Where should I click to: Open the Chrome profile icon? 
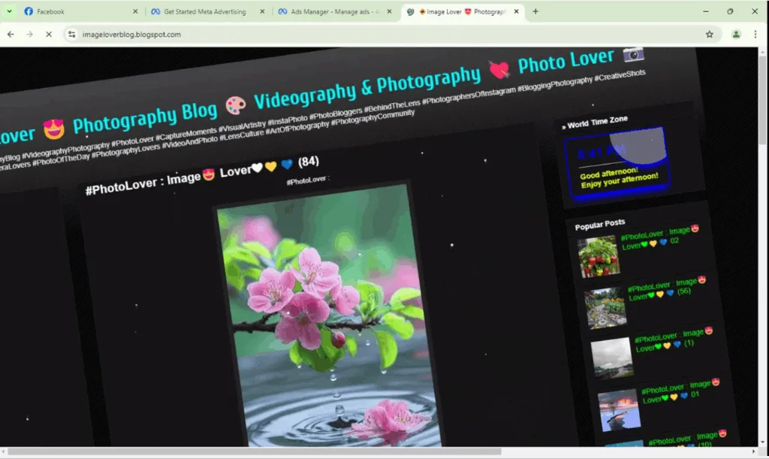(x=736, y=35)
